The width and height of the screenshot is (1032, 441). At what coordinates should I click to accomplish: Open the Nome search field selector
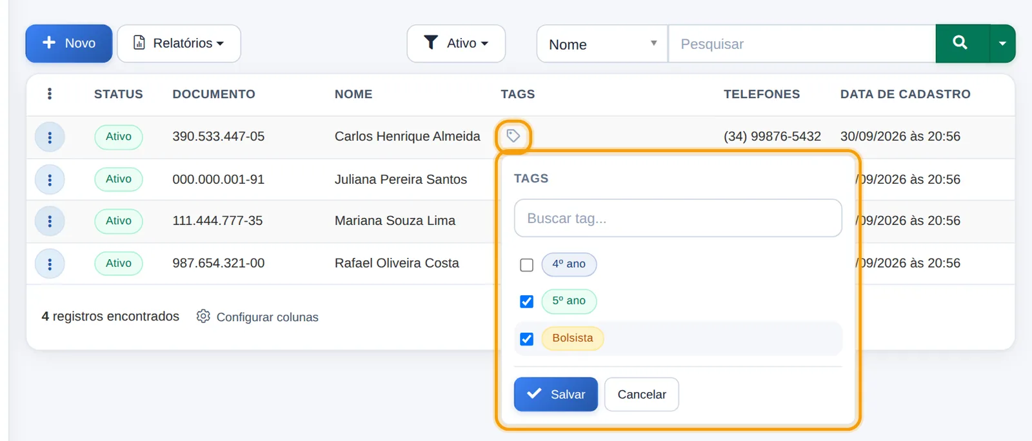[602, 44]
